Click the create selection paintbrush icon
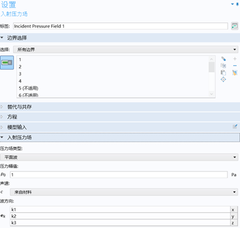The width and height of the screenshot is (240, 228). [x=223, y=59]
